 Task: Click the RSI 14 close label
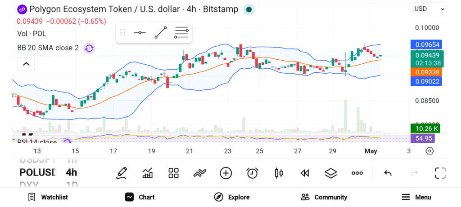(x=37, y=142)
